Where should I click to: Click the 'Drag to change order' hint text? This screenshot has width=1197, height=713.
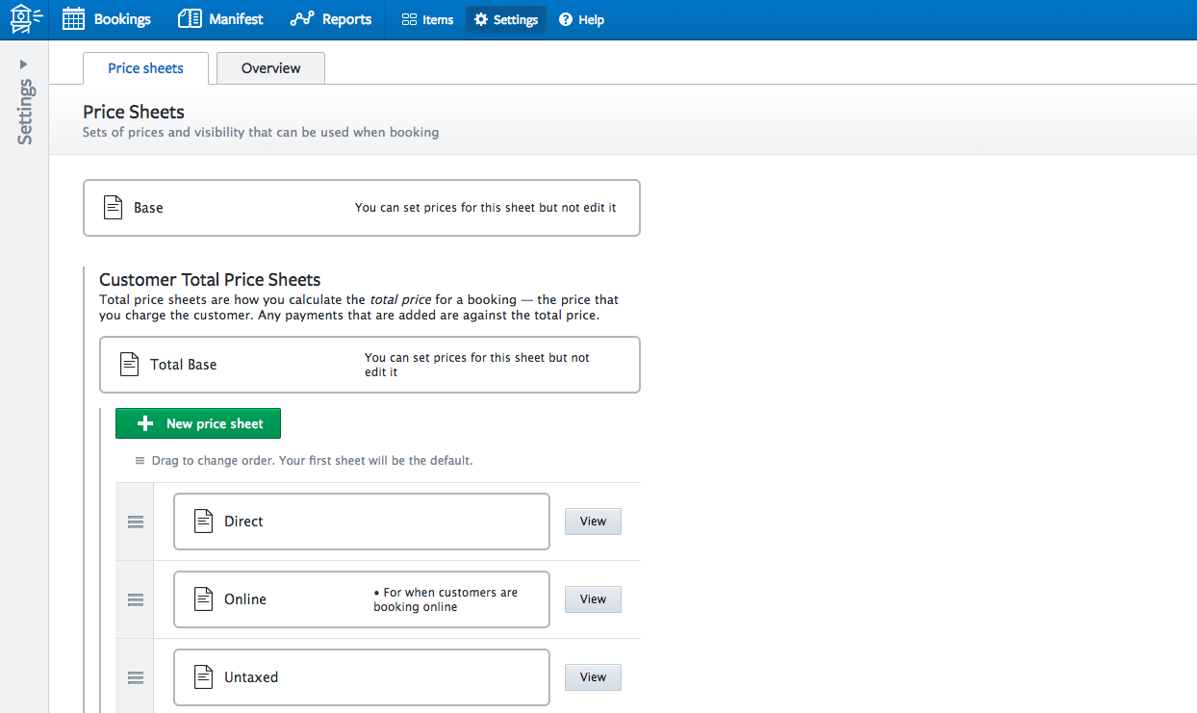pyautogui.click(x=312, y=461)
